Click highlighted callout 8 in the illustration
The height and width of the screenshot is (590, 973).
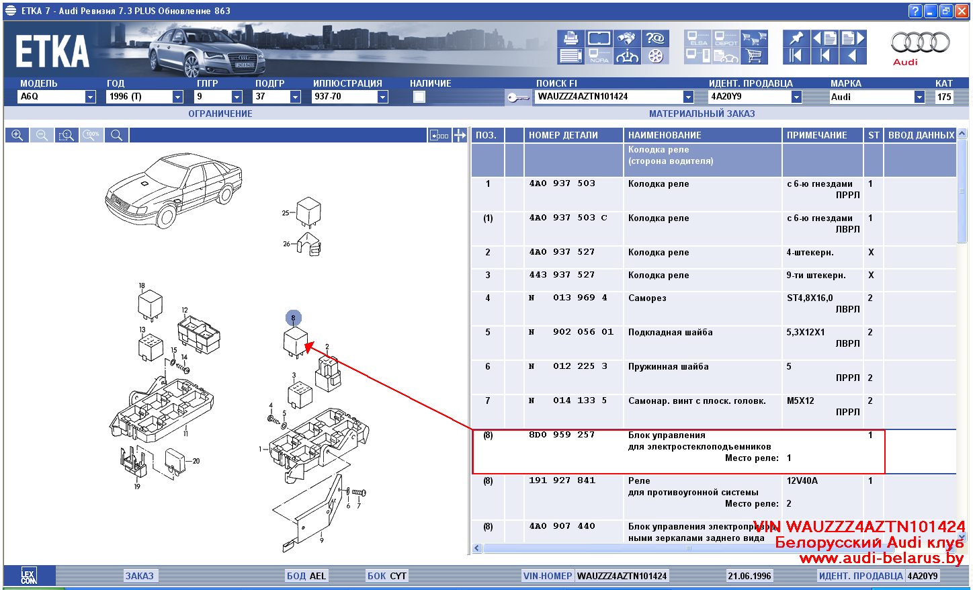[293, 318]
